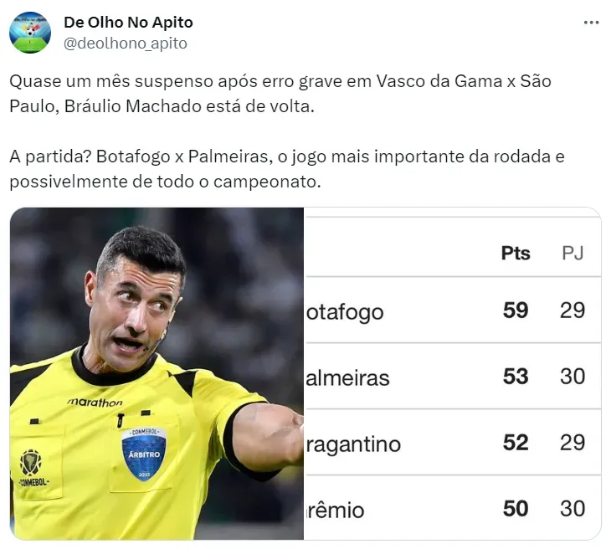Click the De Olho No Apito profile avatar
Viewport: 611px width, 549px height.
click(30, 33)
